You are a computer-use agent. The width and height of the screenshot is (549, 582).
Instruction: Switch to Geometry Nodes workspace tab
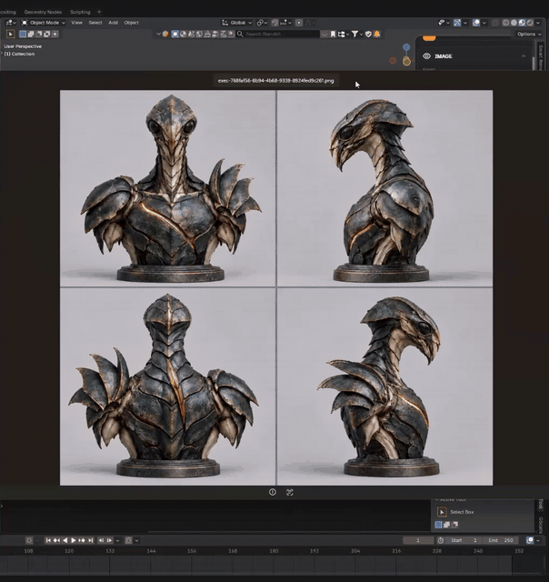[x=43, y=12]
